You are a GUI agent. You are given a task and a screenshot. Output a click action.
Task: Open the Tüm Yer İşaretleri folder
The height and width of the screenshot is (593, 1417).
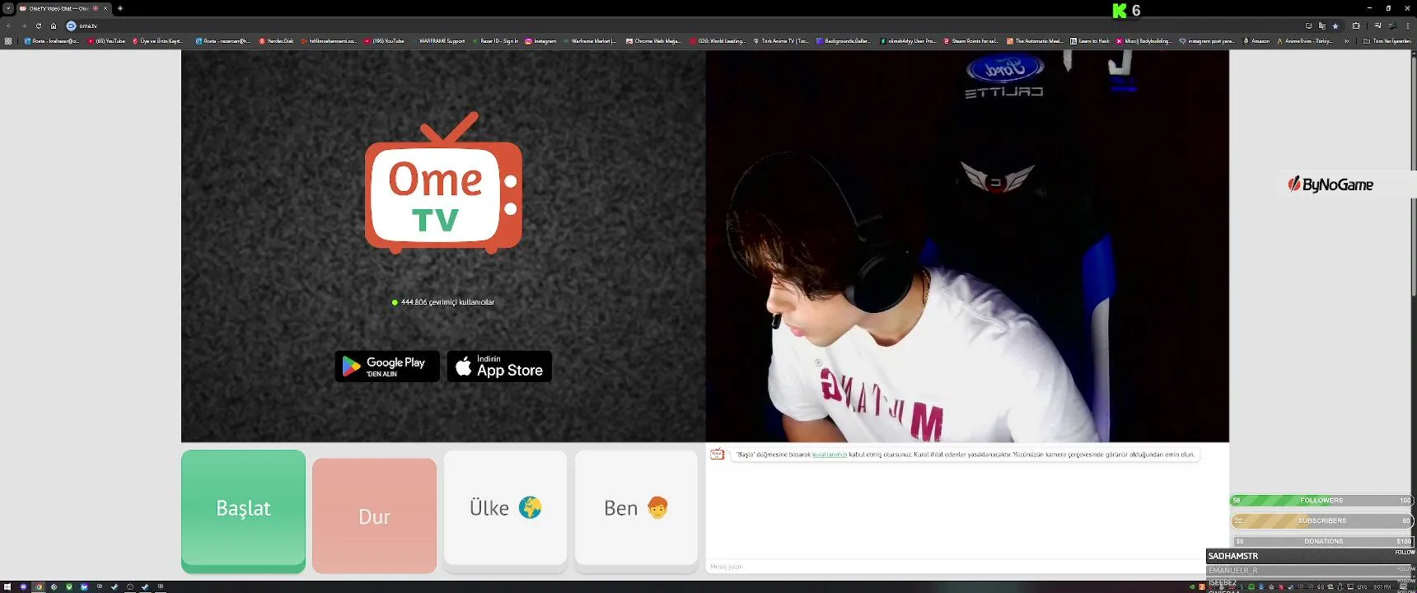point(1387,41)
